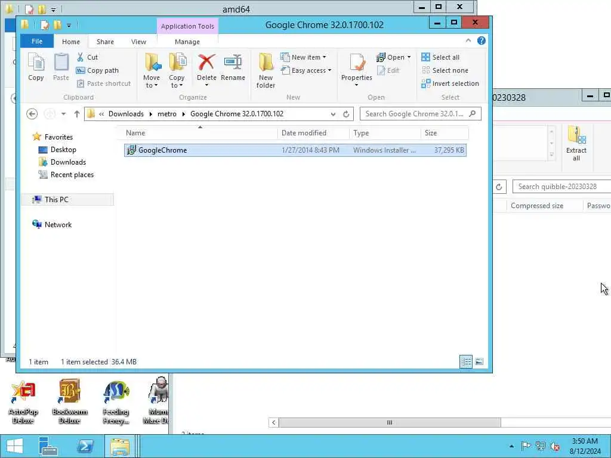Open the New item dropdown
Screen dimensions: 611x458
(x=303, y=57)
